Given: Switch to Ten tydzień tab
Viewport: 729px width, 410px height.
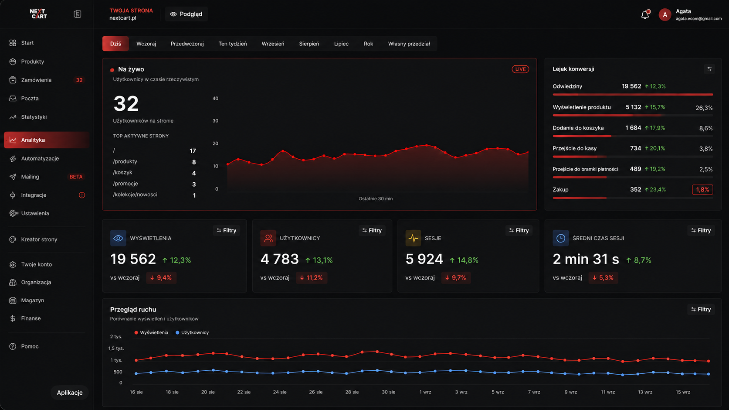Looking at the screenshot, I should point(233,44).
